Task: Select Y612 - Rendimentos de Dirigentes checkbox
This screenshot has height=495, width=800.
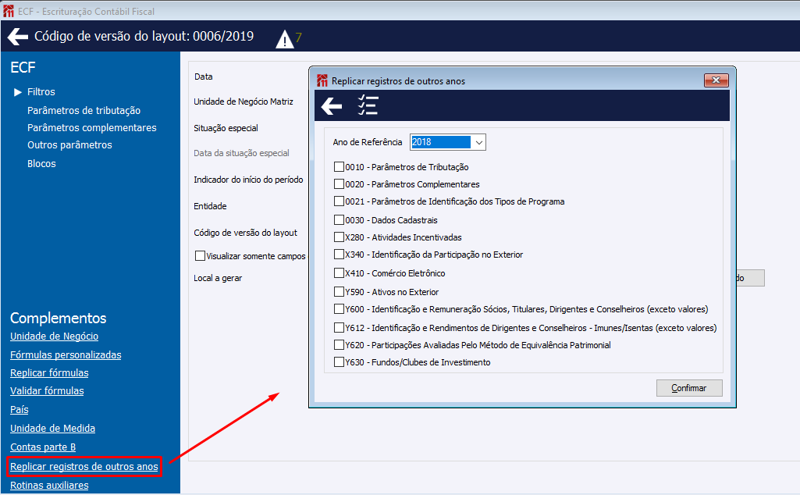Action: click(x=339, y=328)
